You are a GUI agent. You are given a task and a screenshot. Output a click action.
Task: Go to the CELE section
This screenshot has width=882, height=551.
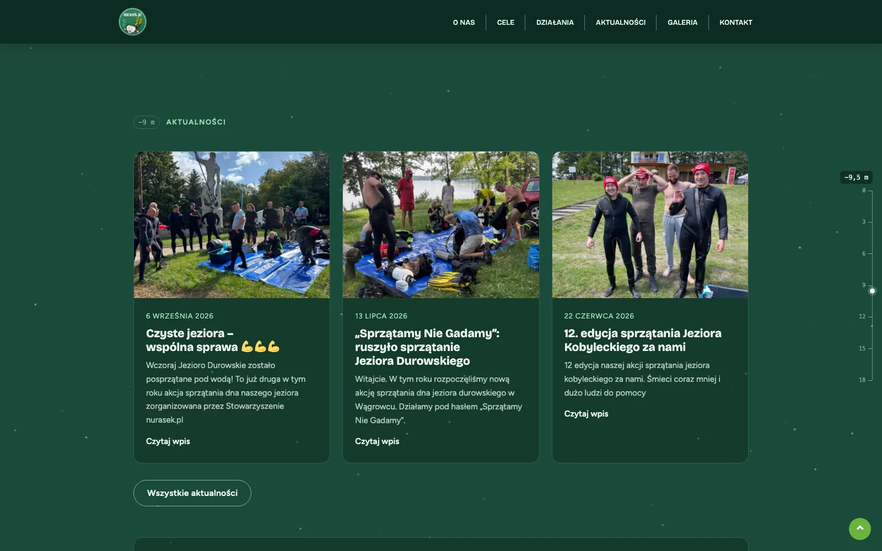505,23
